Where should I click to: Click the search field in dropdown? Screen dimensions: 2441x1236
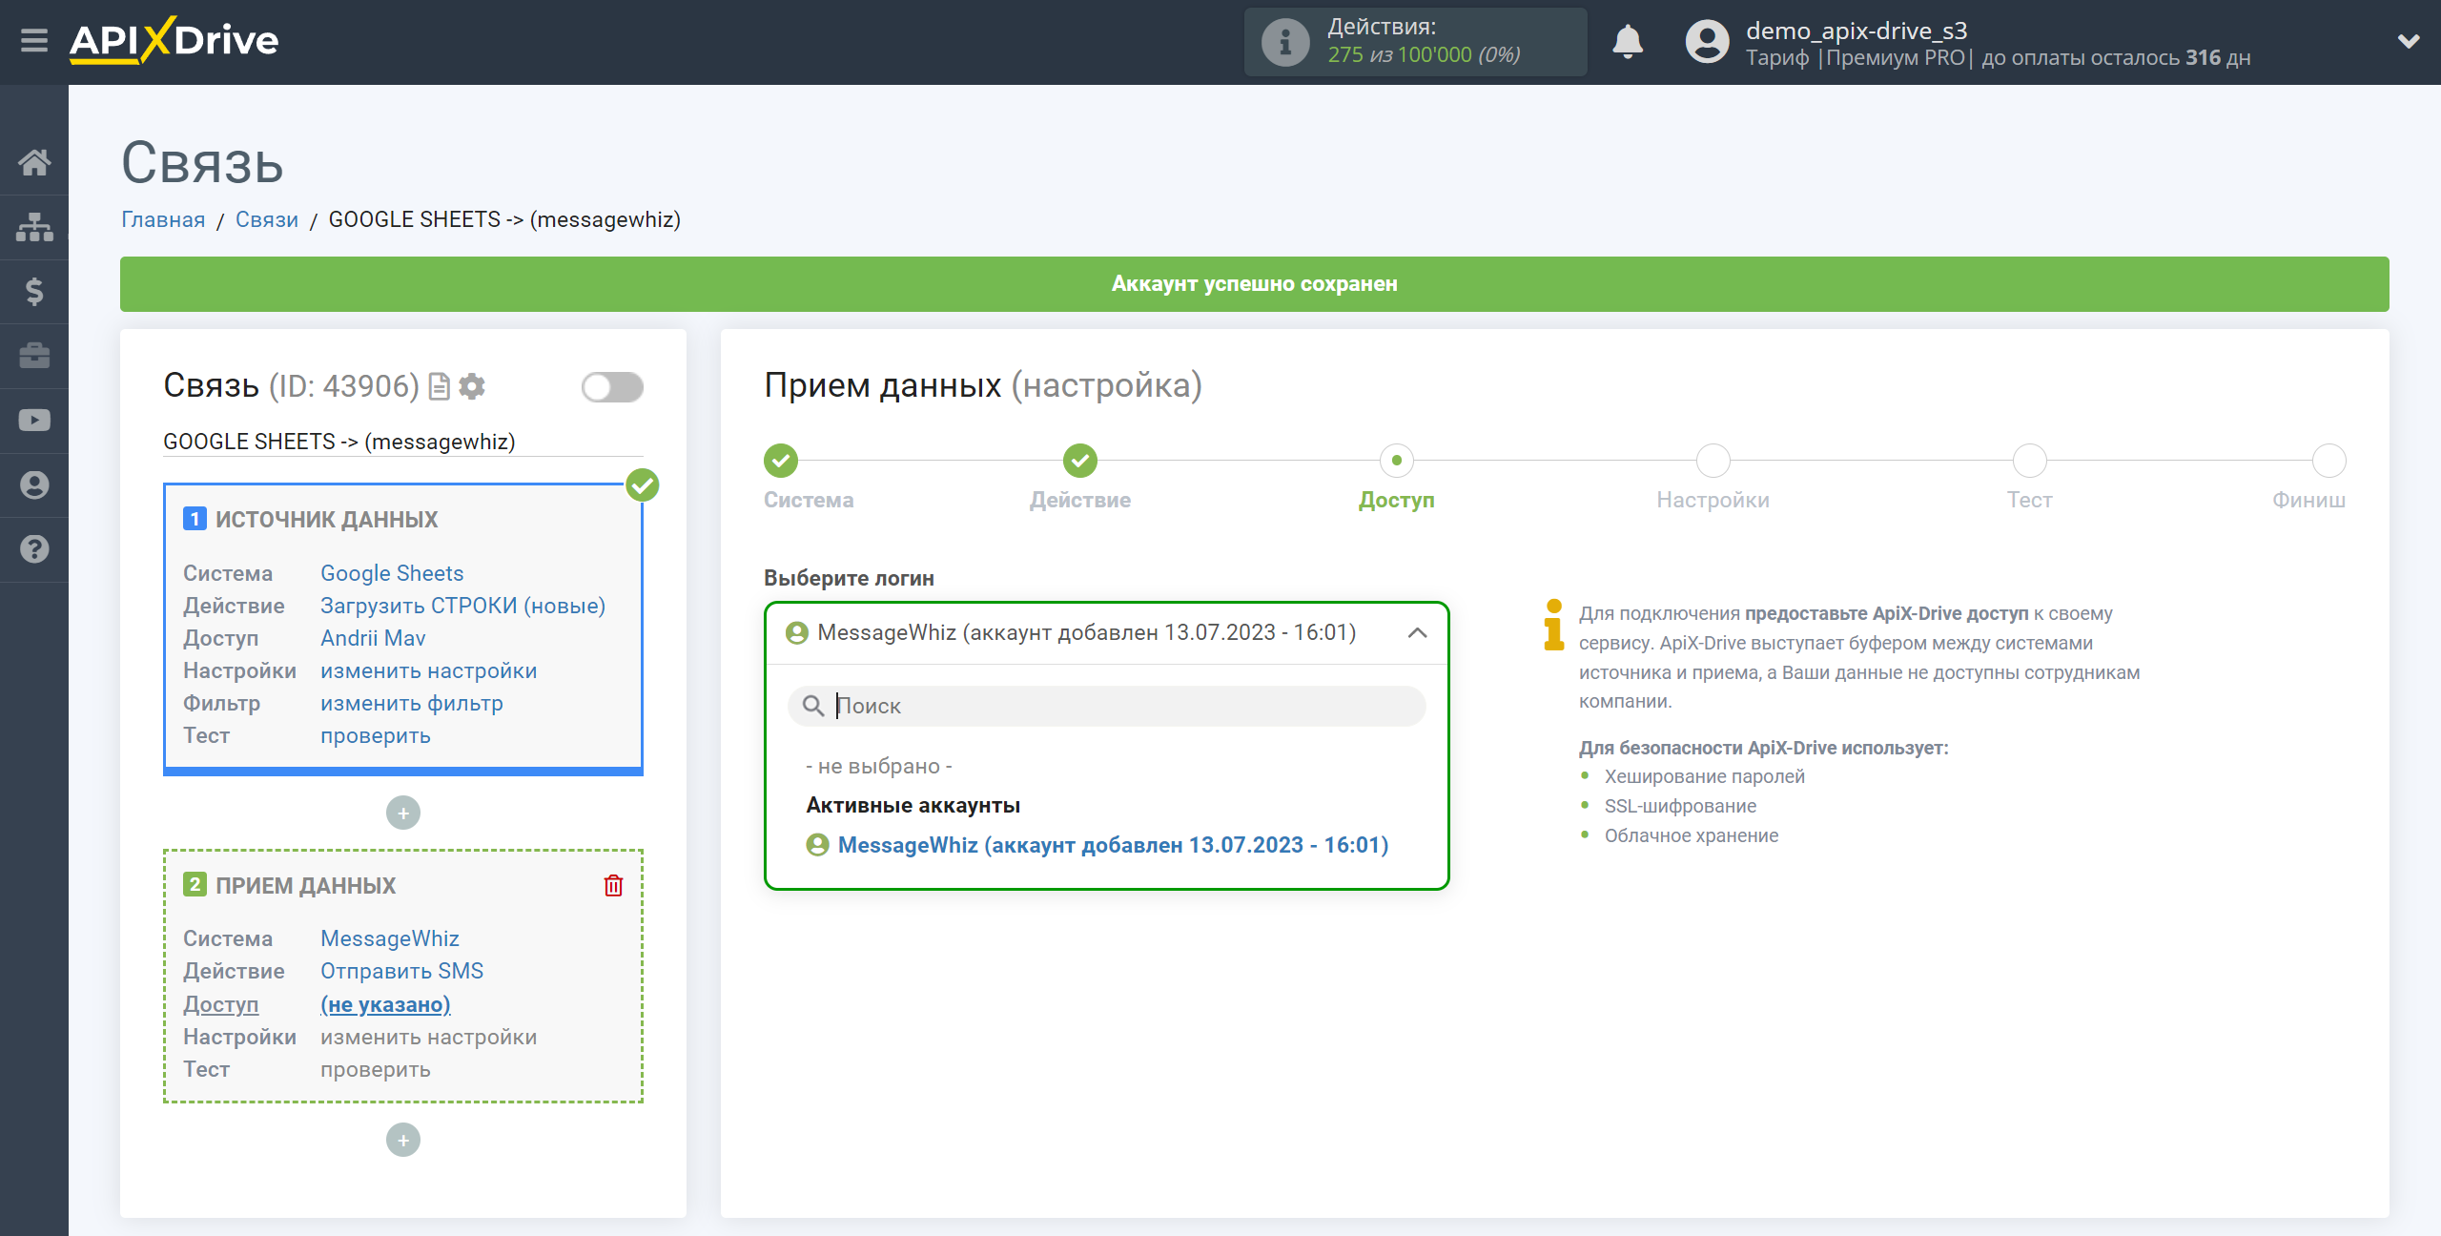(x=1106, y=706)
